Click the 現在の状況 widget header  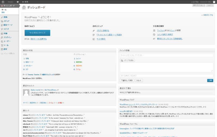(69, 50)
